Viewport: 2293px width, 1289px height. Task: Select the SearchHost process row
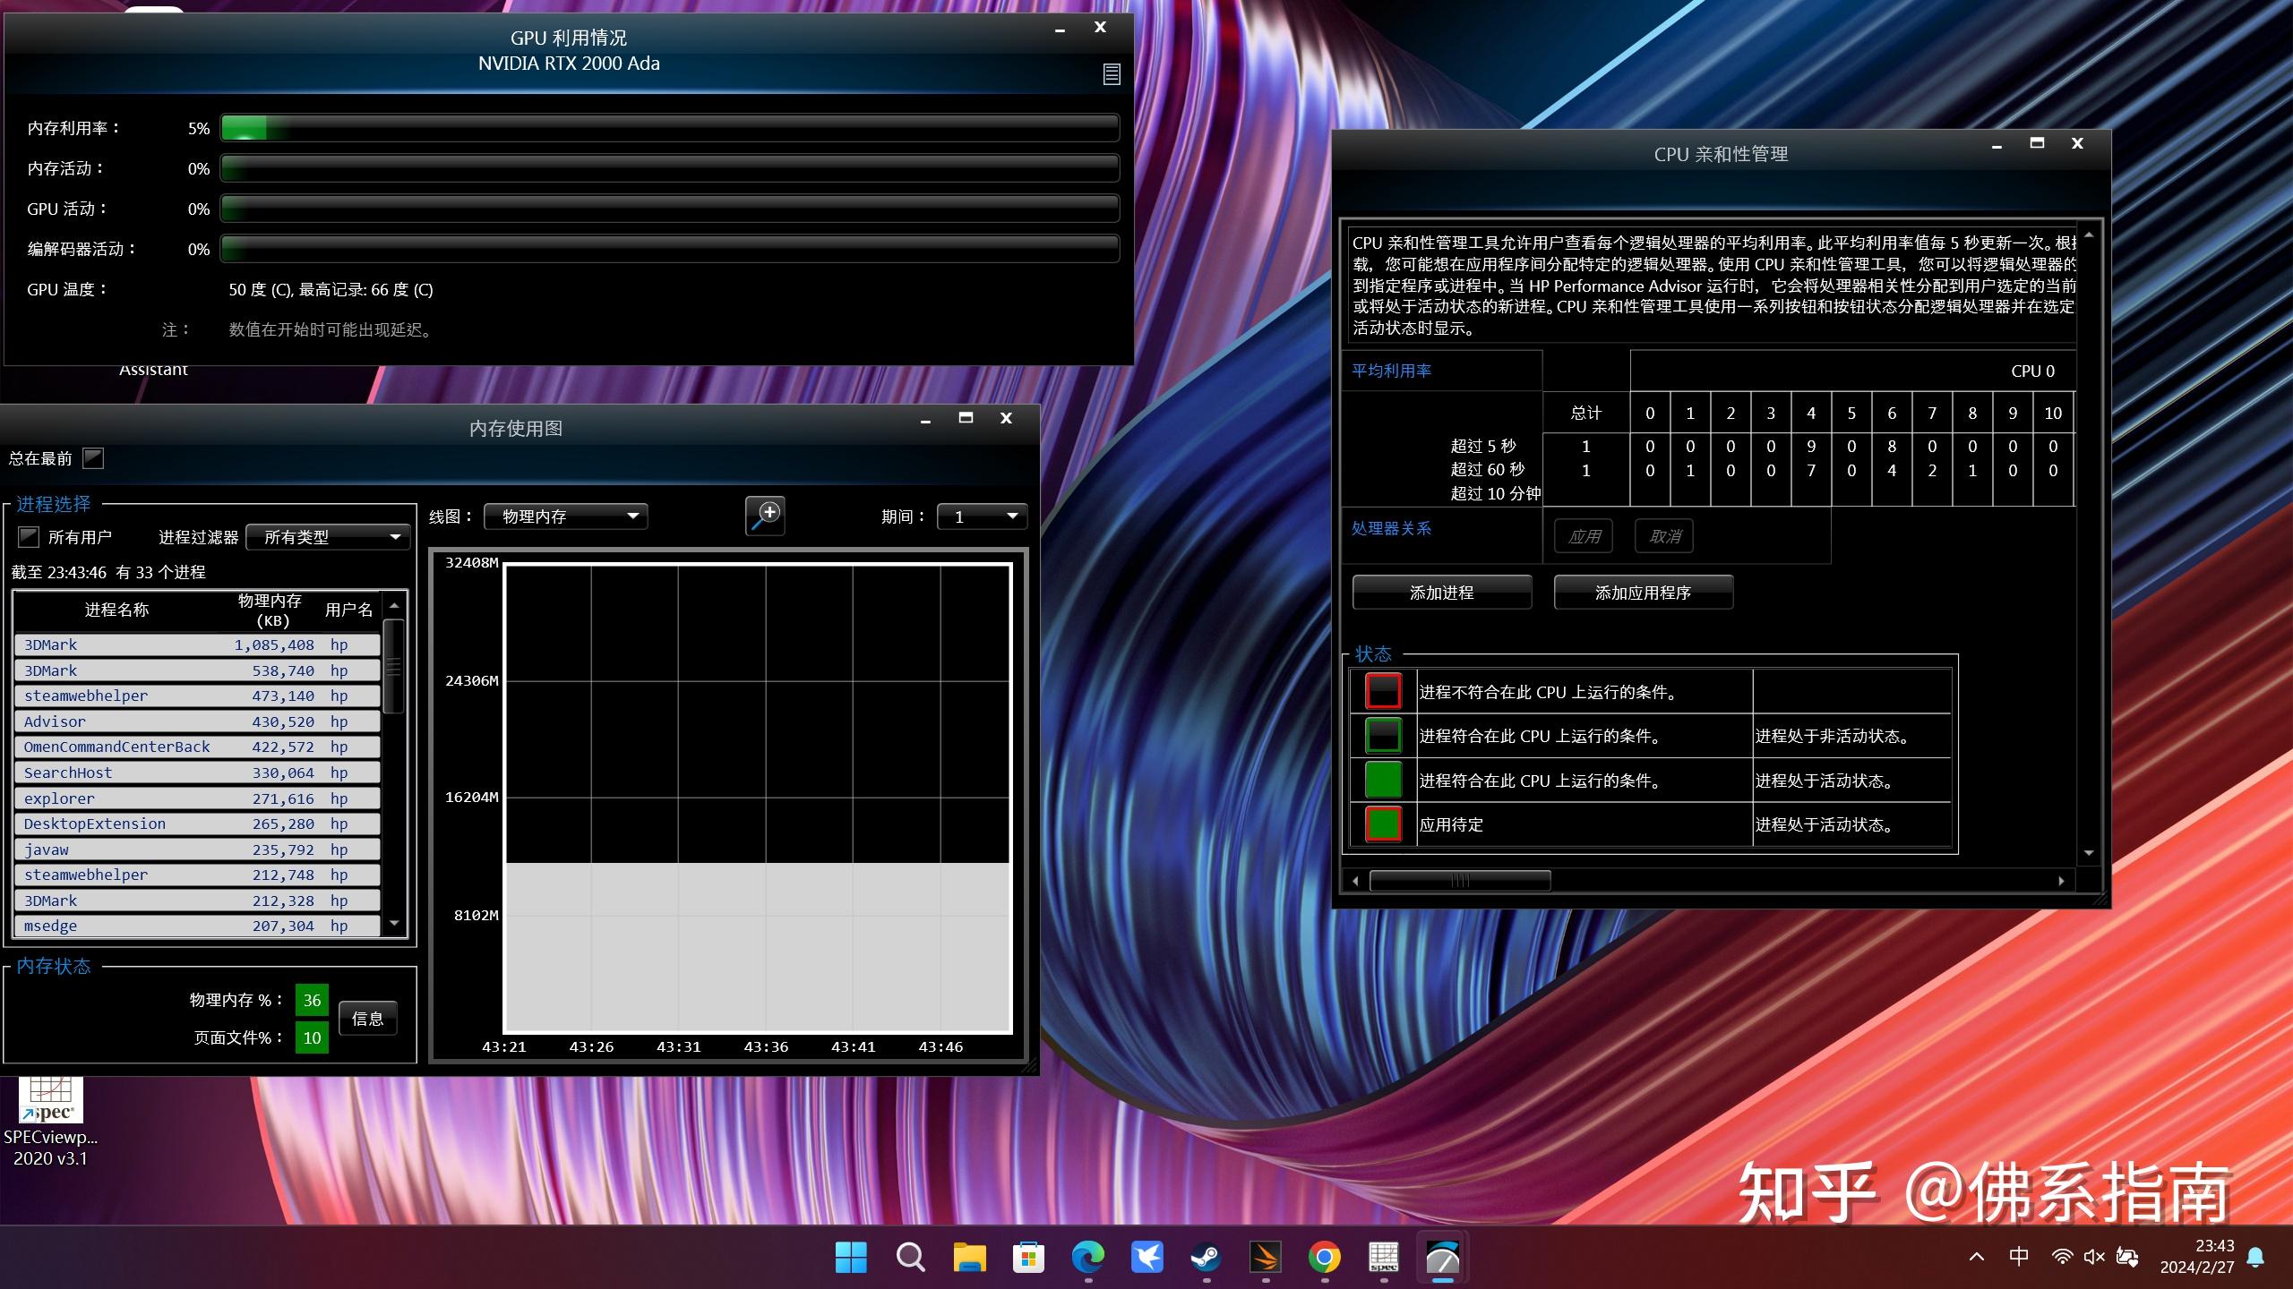click(197, 773)
